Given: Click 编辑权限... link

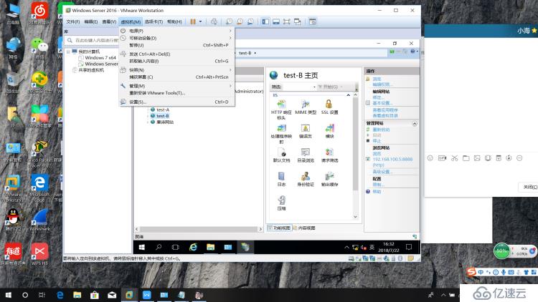Looking at the screenshot, I should (382, 84).
